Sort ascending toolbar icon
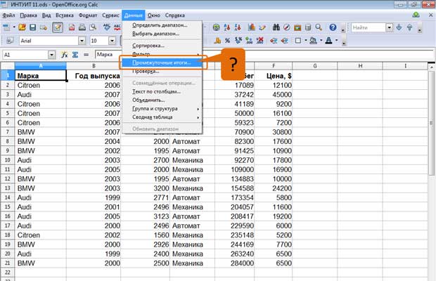Screen dimensions: 436x281 point(227,27)
